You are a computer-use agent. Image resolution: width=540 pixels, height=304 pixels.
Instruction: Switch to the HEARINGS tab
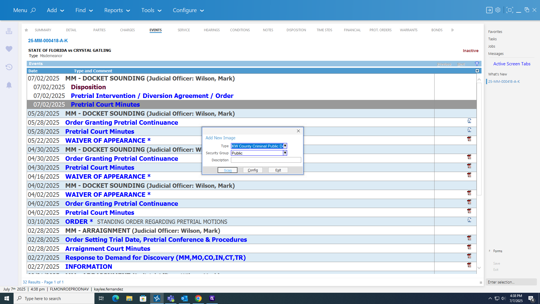(212, 30)
